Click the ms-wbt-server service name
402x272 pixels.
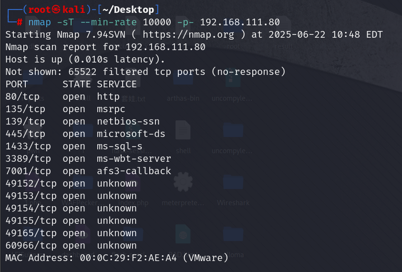[134, 158]
